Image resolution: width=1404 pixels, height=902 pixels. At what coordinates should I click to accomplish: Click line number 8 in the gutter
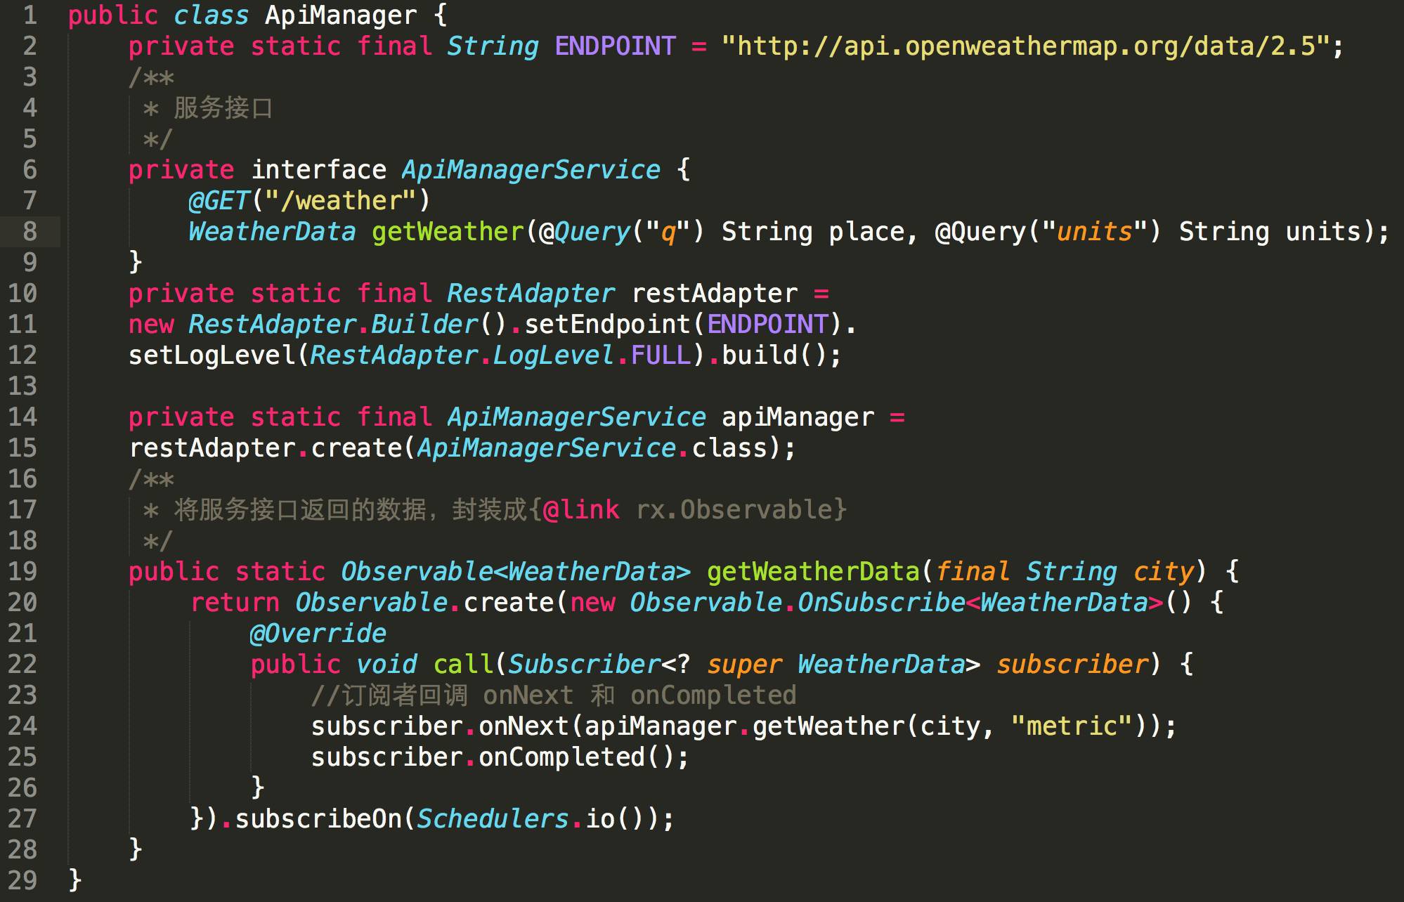[30, 231]
